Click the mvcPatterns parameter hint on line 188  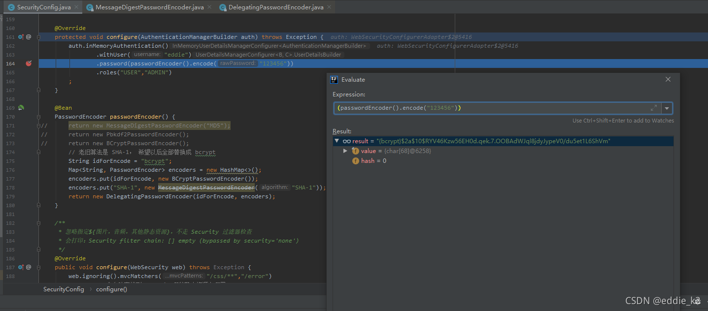(183, 276)
